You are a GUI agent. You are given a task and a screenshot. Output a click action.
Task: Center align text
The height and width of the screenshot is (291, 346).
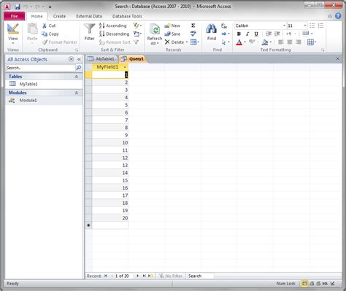click(x=290, y=42)
